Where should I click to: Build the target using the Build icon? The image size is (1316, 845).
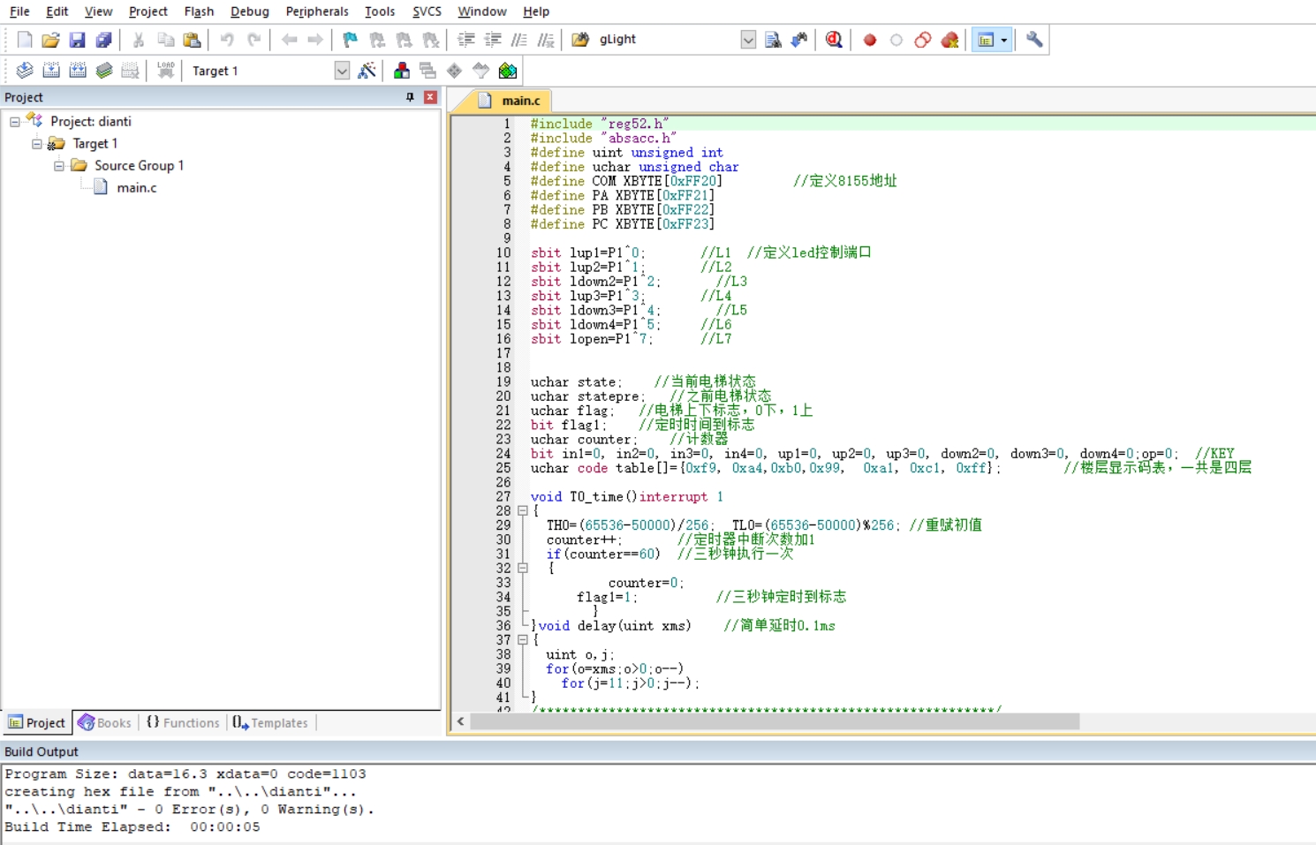point(51,71)
